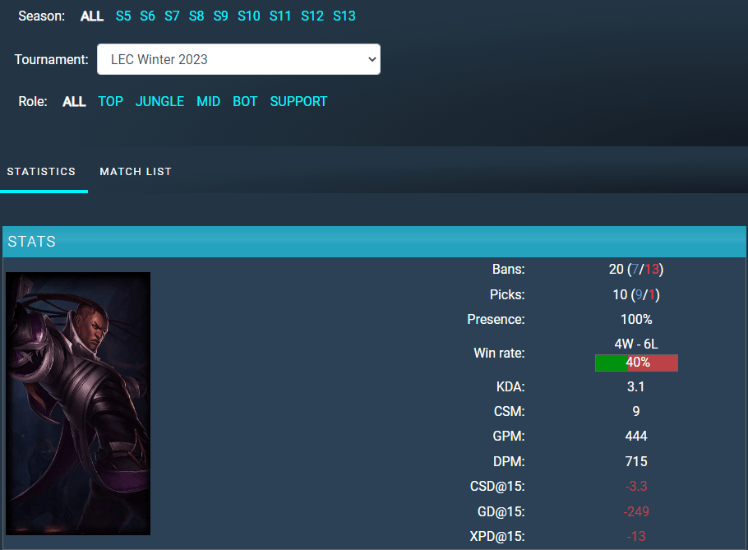The height and width of the screenshot is (550, 748).
Task: Click the CSM value 9
Action: [636, 412]
